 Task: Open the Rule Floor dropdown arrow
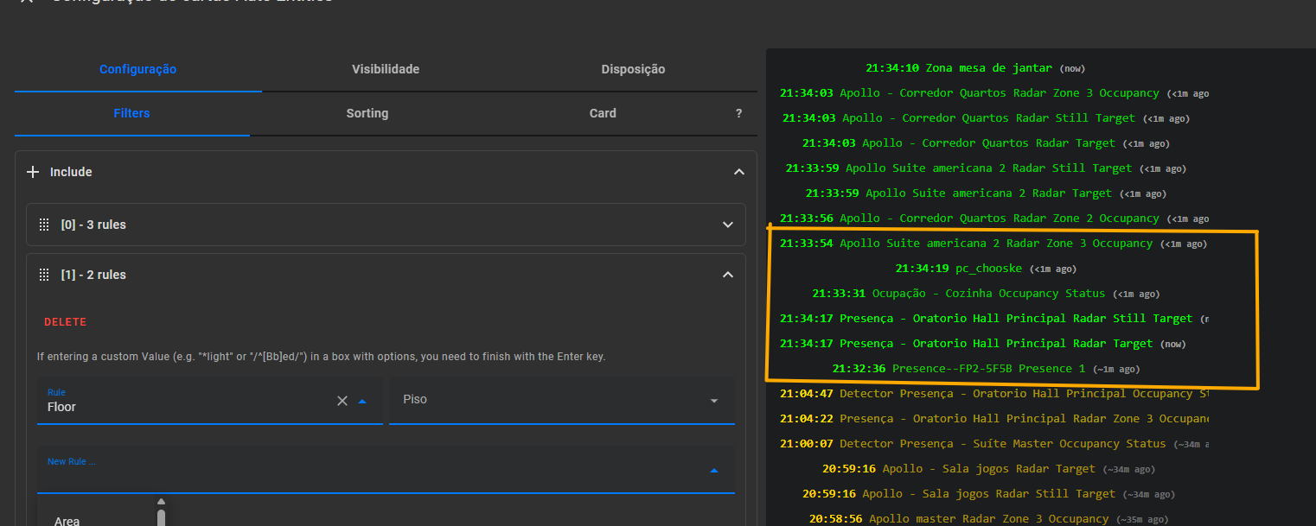tap(362, 401)
